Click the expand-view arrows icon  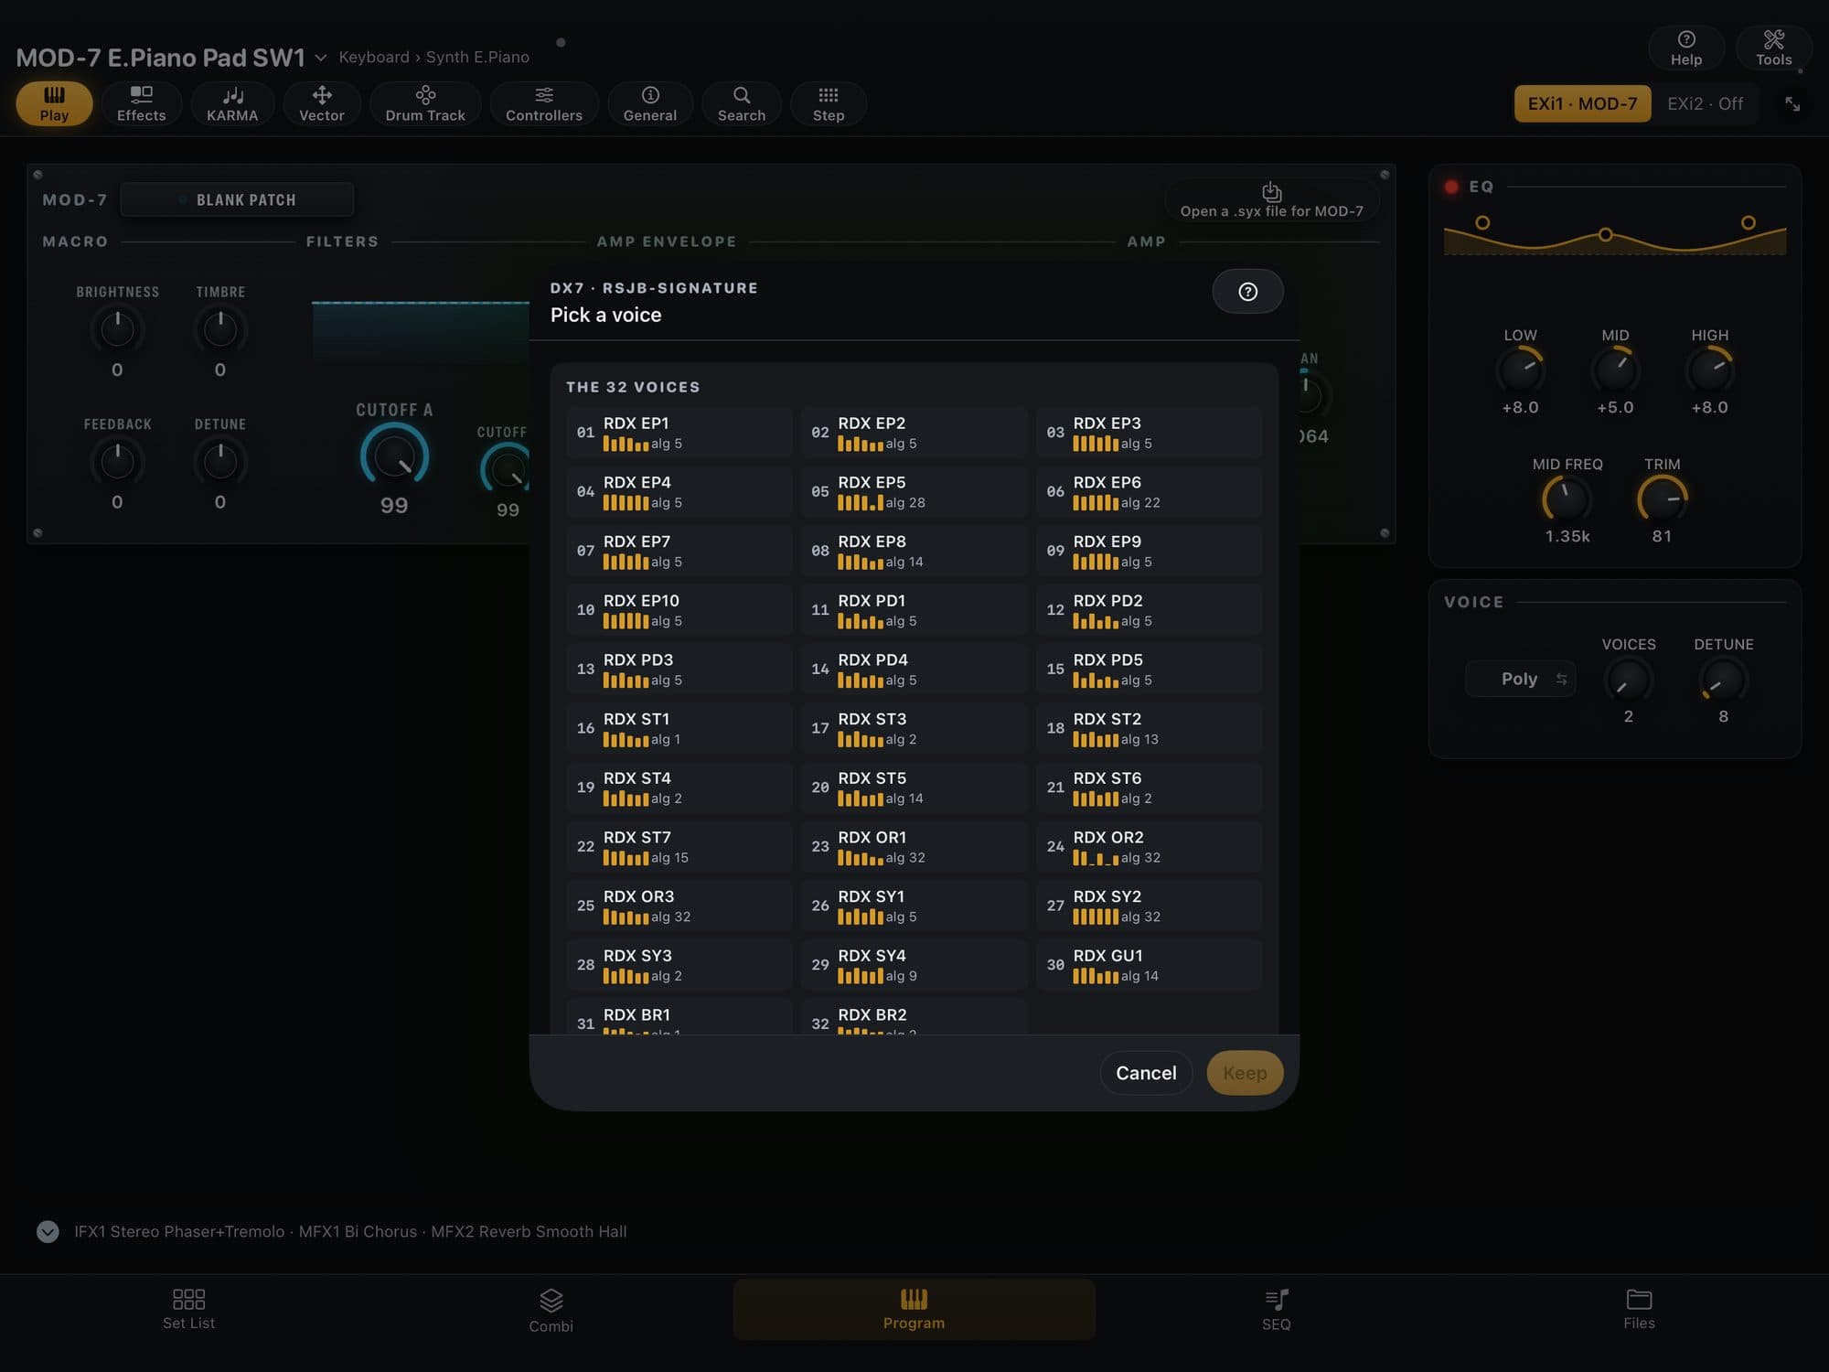click(1792, 104)
